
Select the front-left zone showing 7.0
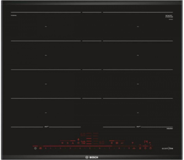[83, 142]
